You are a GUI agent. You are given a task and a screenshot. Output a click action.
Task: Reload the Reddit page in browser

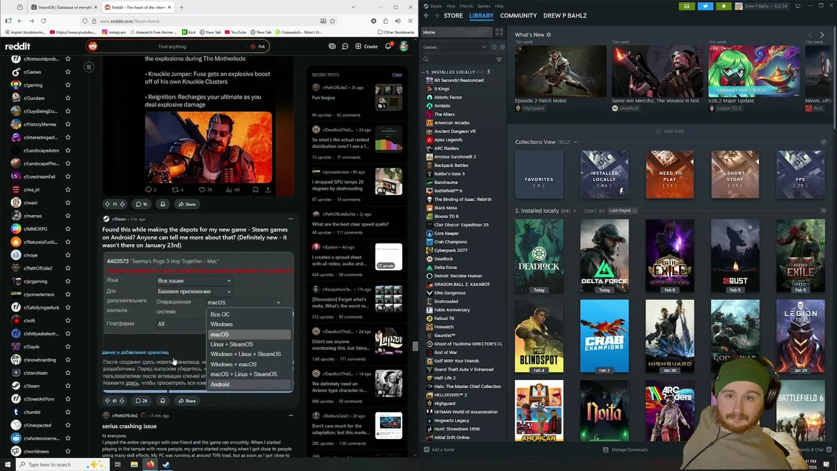(43, 21)
